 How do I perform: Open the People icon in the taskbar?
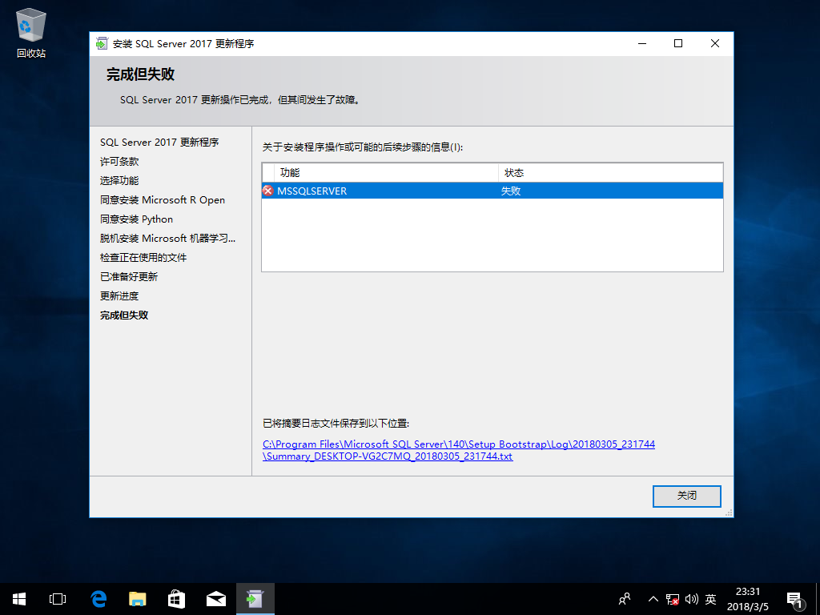pyautogui.click(x=625, y=599)
